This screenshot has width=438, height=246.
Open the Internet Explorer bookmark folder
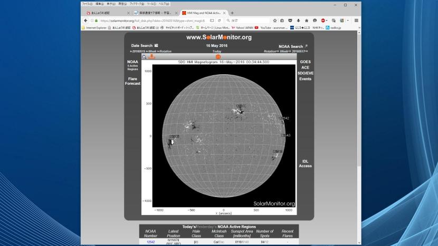click(x=94, y=27)
